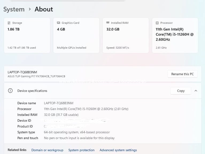
Task: Open the 1.86 TB Storage card
Action: click(27, 35)
